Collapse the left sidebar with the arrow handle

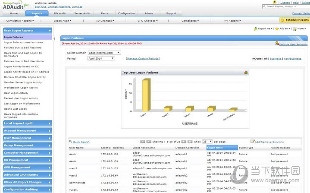[54, 38]
